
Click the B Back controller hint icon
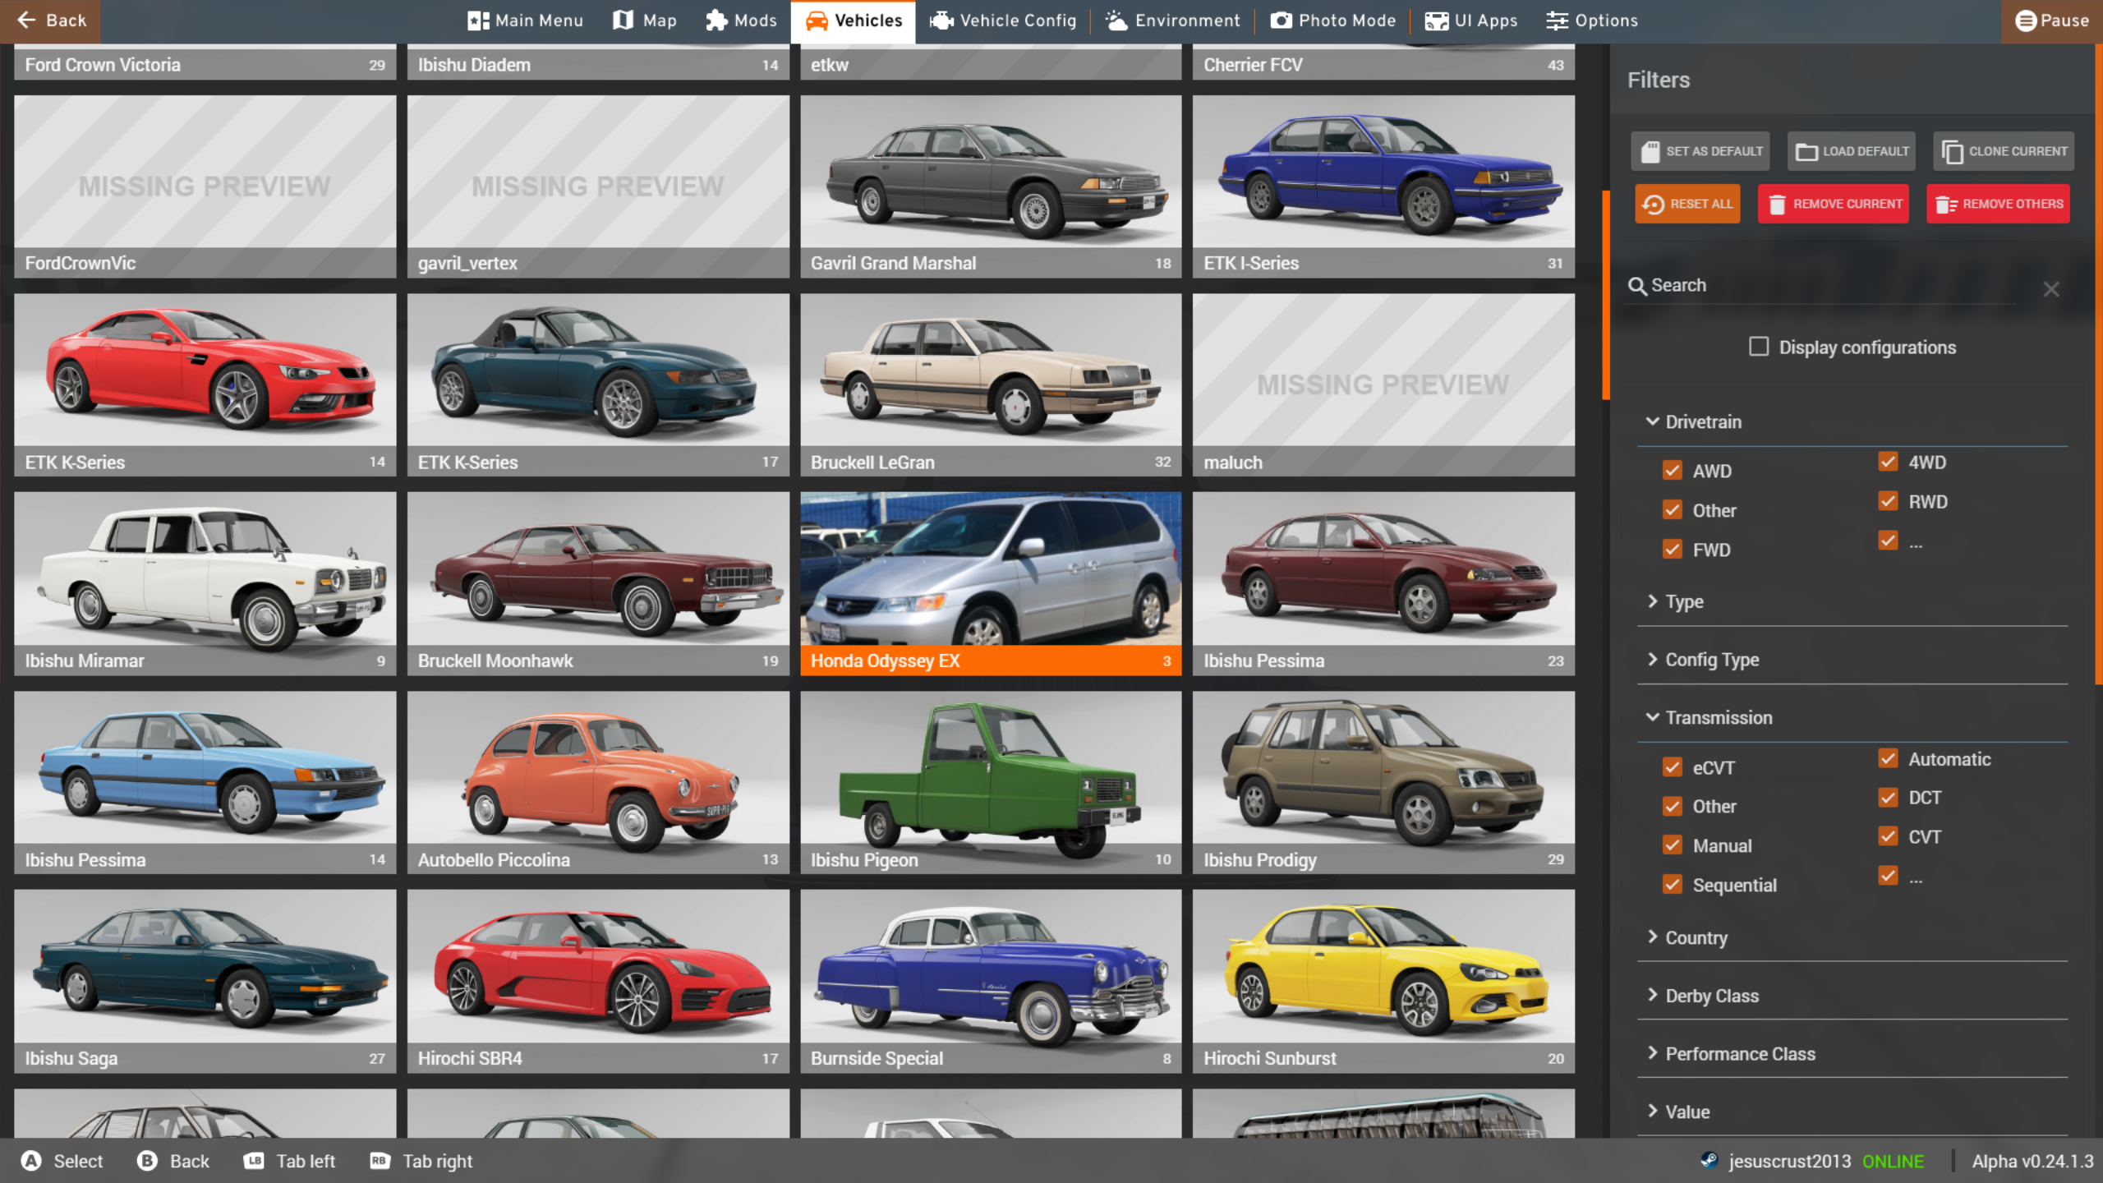point(147,1161)
